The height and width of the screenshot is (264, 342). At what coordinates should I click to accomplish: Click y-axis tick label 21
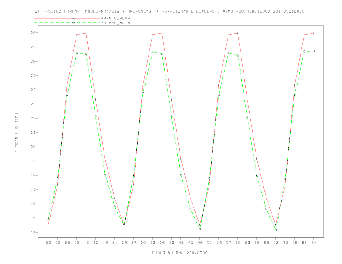(33, 132)
